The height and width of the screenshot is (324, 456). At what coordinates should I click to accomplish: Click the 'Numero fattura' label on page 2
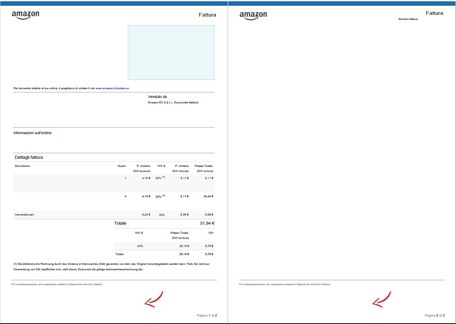point(408,19)
